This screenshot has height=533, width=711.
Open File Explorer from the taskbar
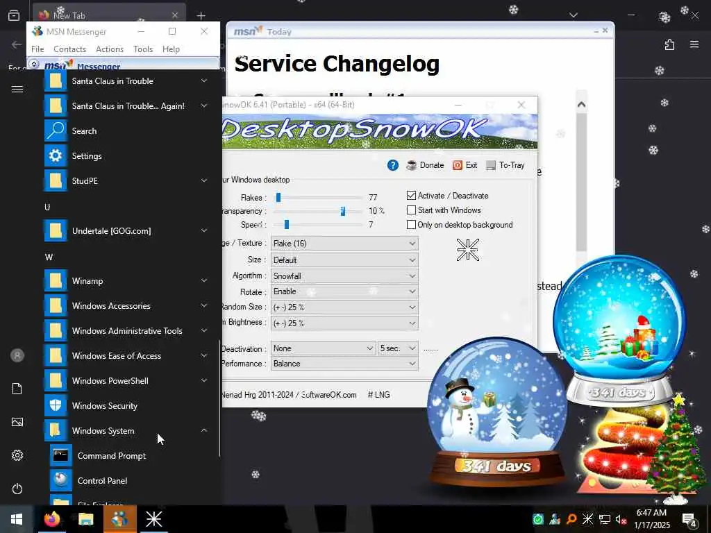(x=85, y=519)
